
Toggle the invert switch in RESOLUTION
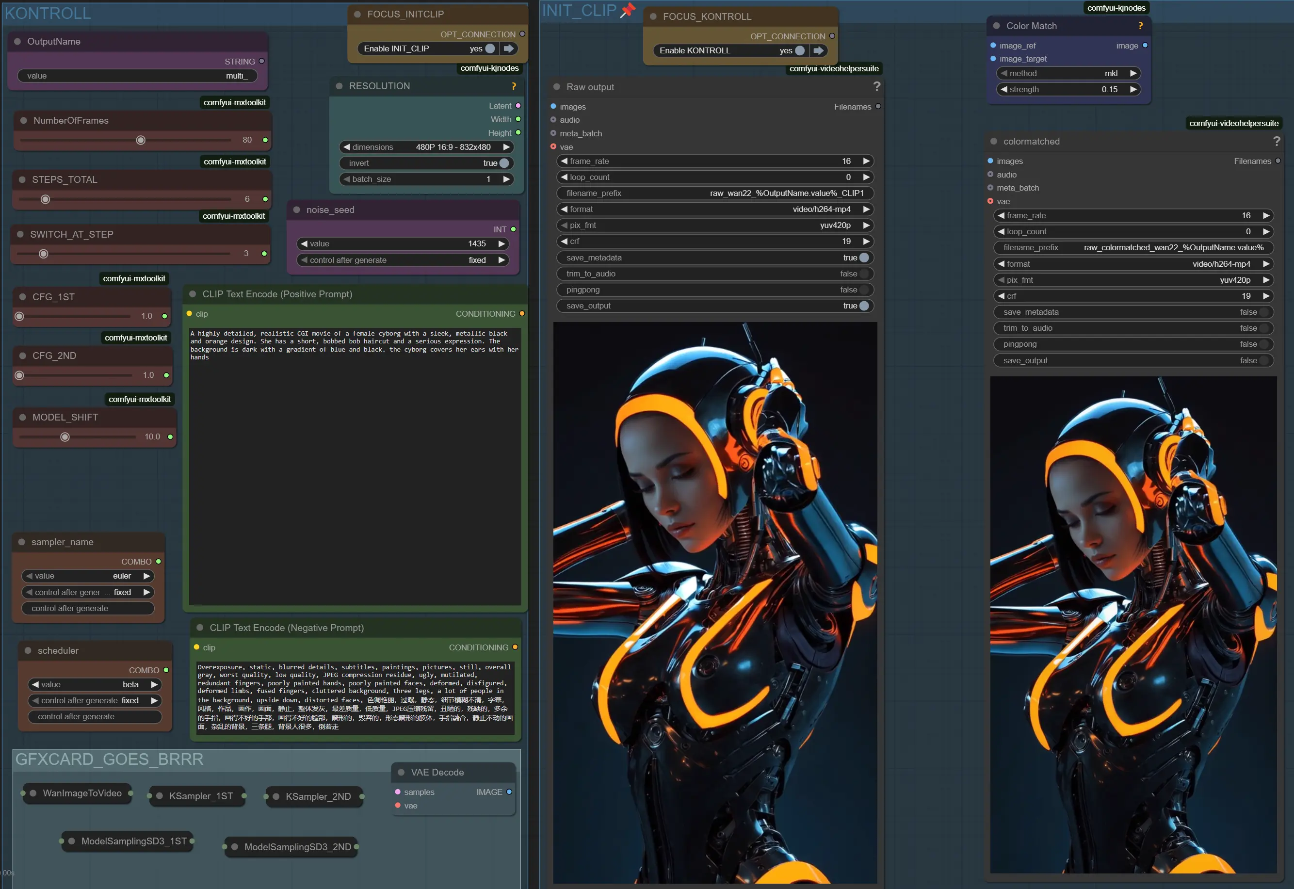point(503,163)
